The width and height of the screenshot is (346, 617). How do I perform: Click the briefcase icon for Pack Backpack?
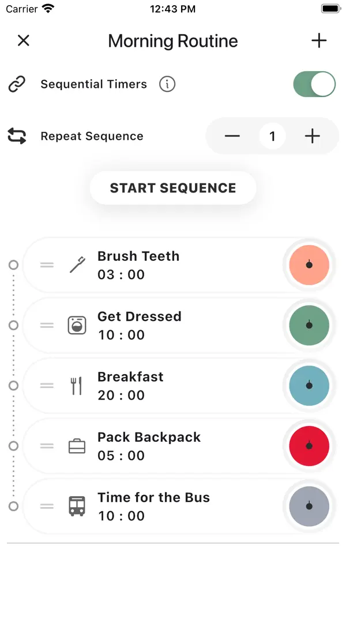[x=77, y=446]
